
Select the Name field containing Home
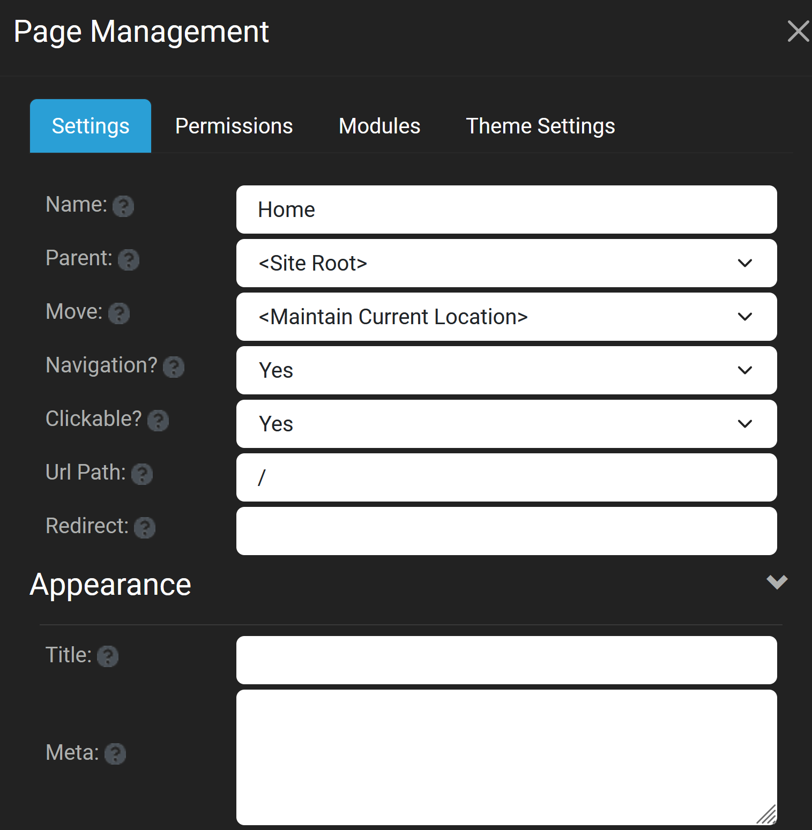[x=506, y=210]
